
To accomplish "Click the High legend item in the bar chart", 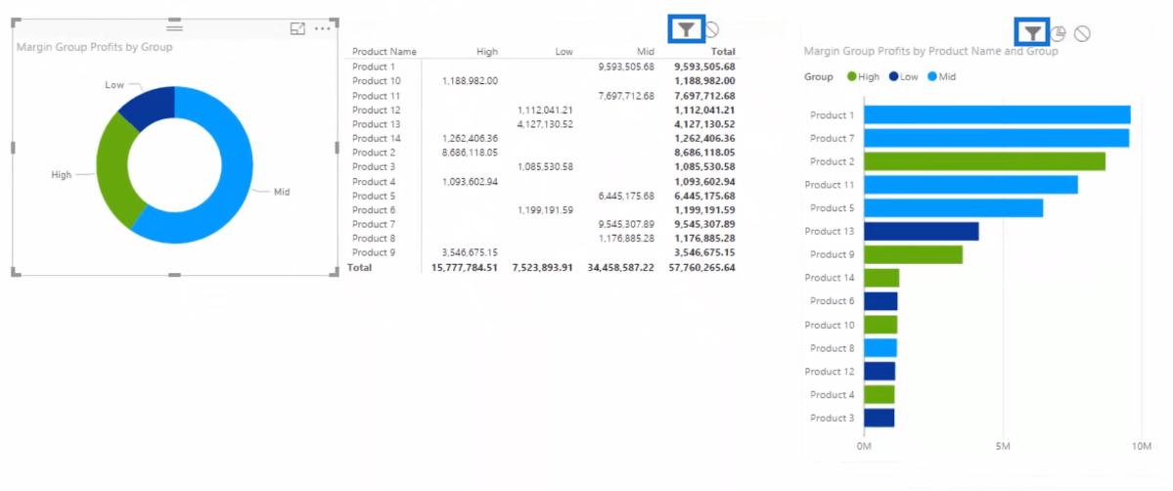I will point(863,76).
